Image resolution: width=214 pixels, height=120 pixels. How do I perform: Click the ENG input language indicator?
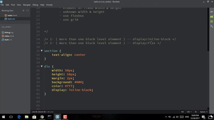pyautogui.click(x=187, y=117)
